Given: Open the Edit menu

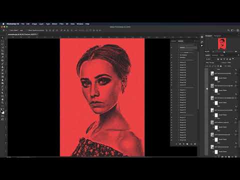Looking at the screenshot, I should coord(28,24).
